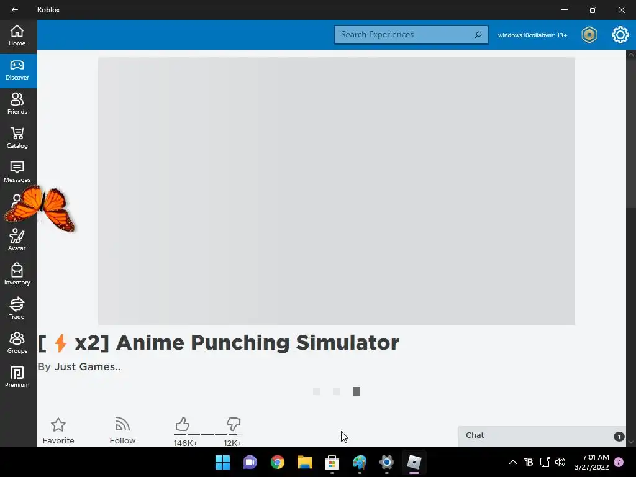This screenshot has width=636, height=477.
Task: Follow this experience
Action: [122, 431]
